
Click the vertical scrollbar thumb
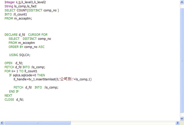pos(182,60)
